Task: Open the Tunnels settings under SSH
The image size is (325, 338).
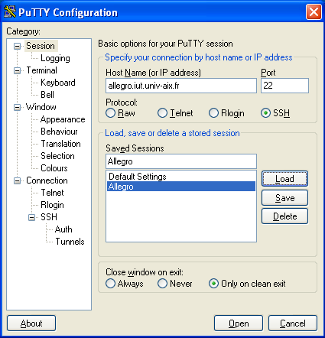Action: pos(70,242)
